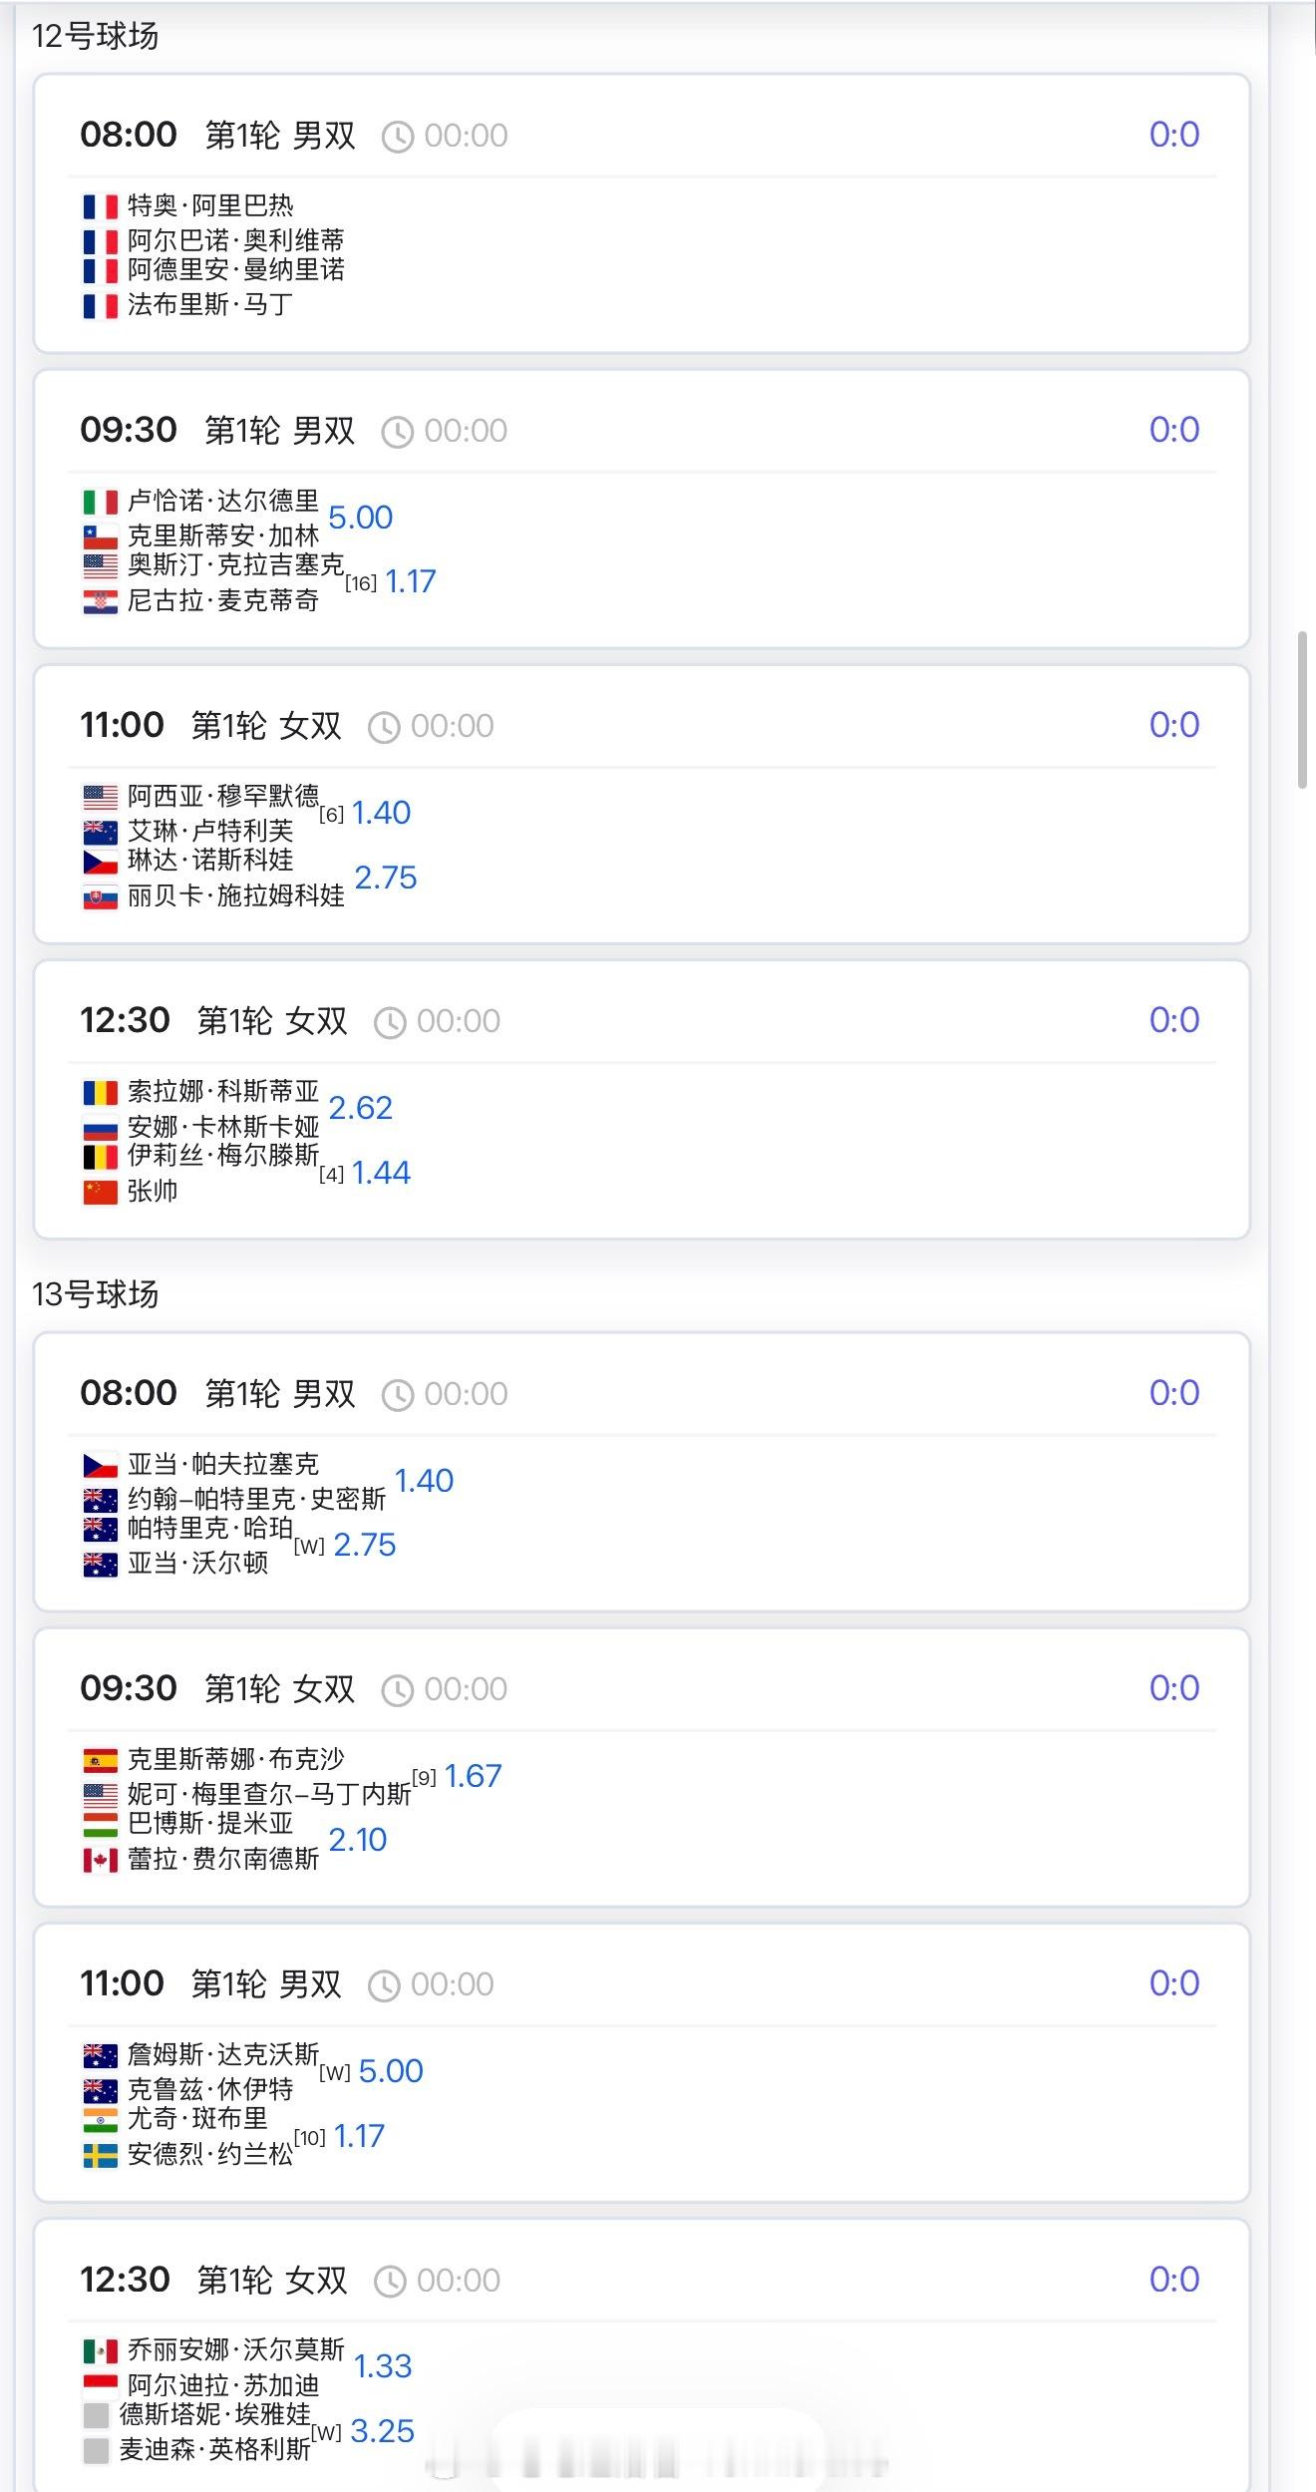Viewport: 1316px width, 2492px height.
Task: Click the Mexico flag beside 乔丽安娜·沃尔莫斯
Action: (100, 2351)
